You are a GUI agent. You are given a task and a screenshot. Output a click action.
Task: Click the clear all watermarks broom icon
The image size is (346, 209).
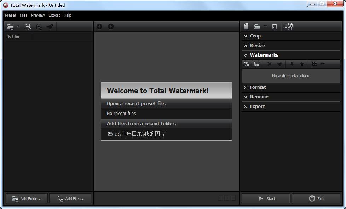[279, 64]
